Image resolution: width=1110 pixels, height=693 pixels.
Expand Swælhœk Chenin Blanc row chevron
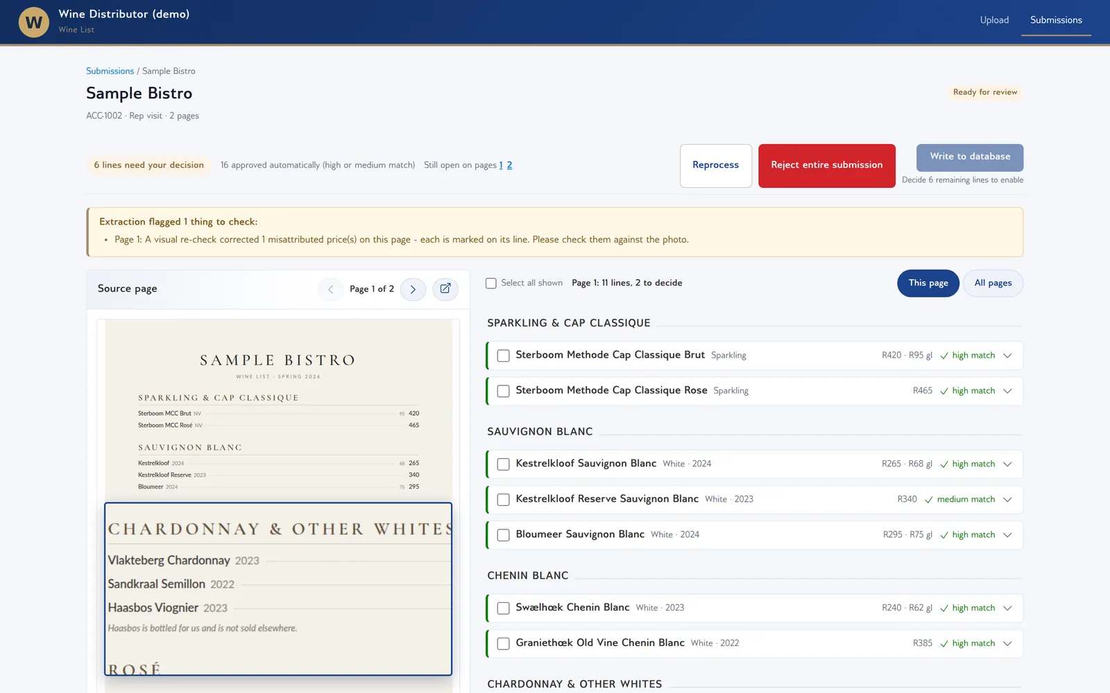point(1007,608)
